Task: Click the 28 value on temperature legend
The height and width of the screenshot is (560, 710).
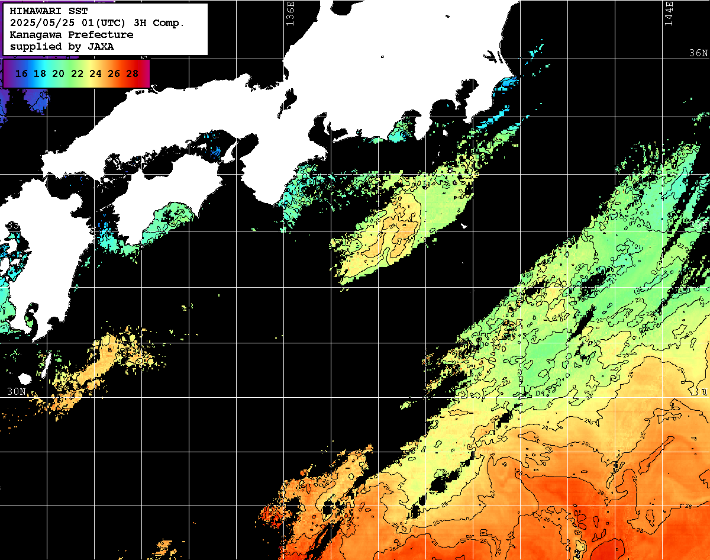Action: click(133, 73)
